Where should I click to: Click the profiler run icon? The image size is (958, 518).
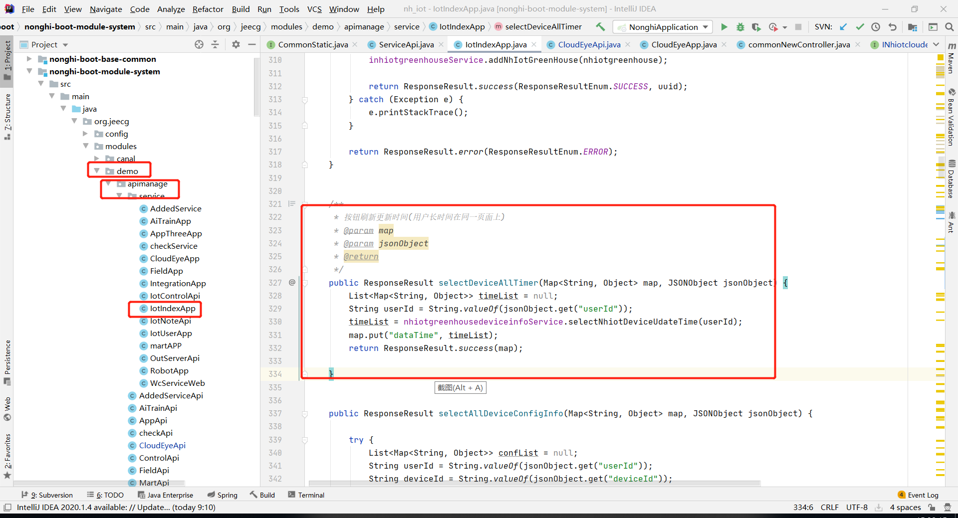pos(773,27)
